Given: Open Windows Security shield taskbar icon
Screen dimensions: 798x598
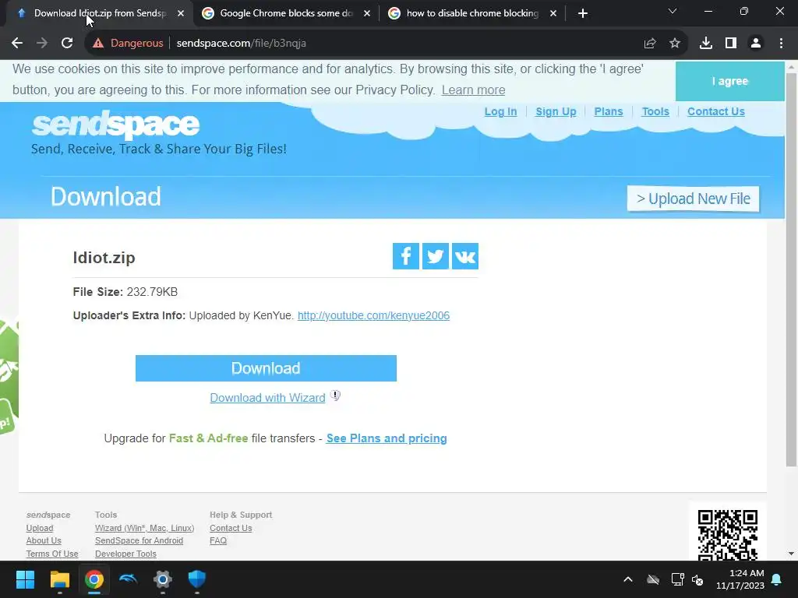Looking at the screenshot, I should (197, 579).
